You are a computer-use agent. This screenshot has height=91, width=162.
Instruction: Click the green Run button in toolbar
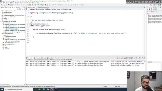pyautogui.click(x=36, y=5)
